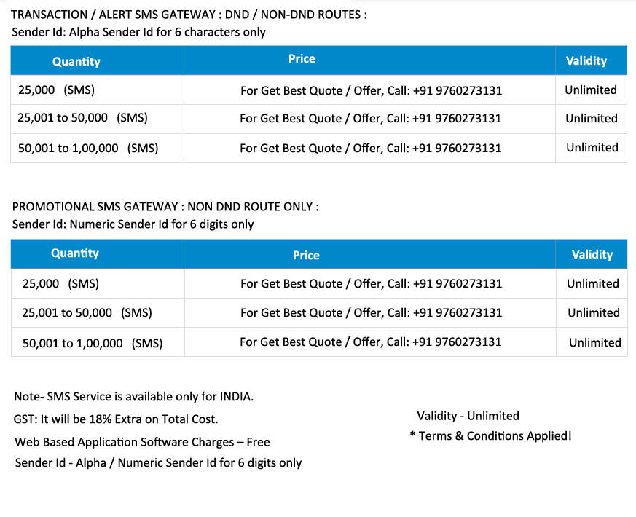Image resolution: width=636 pixels, height=517 pixels.
Task: Click the call quote for Promotional 25,001 to 50,000
Action: (x=371, y=313)
